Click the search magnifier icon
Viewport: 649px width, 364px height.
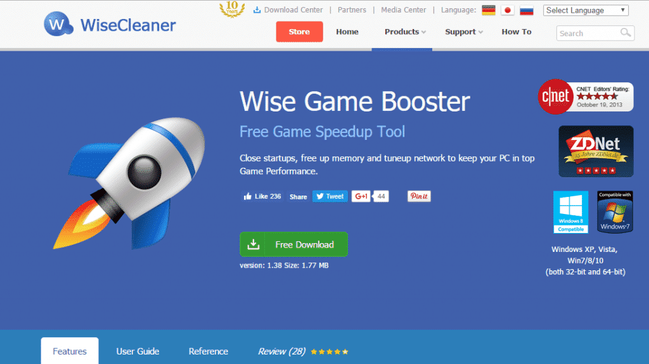pos(626,33)
